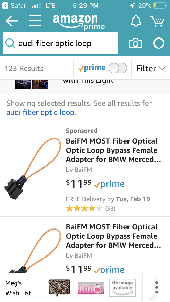Viewport: 170px width, 302px height.
Task: Open the notifications bell
Action: [136, 21]
